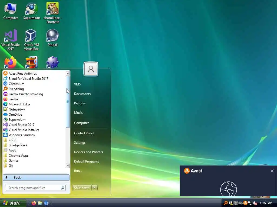Screen dimensions: 277x207
Task: Open Chromium from the taskbar quick launch
Action: tap(46, 203)
